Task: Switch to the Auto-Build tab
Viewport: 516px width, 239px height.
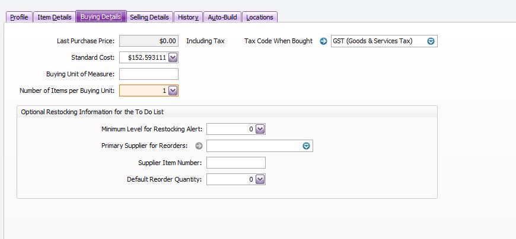Action: pos(222,17)
